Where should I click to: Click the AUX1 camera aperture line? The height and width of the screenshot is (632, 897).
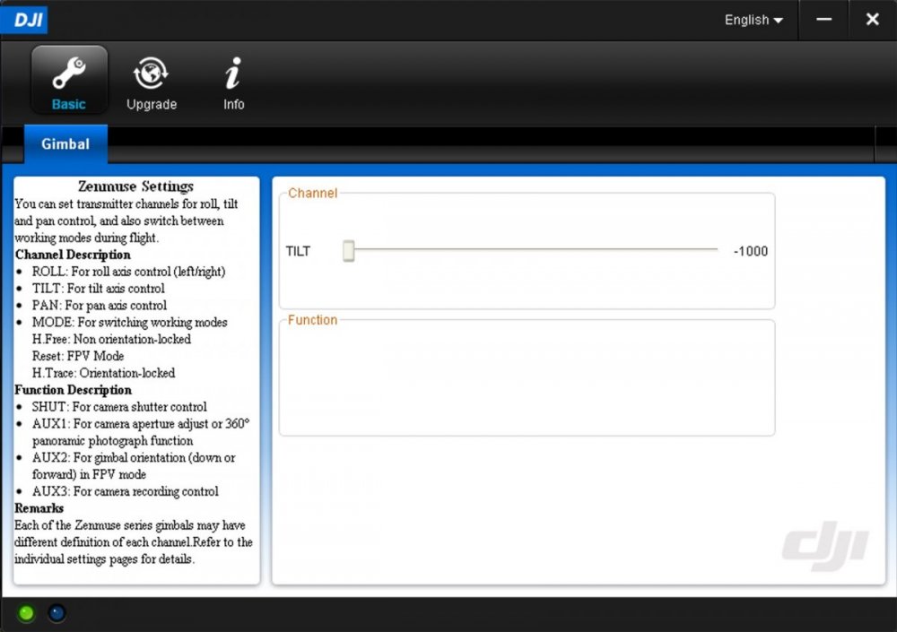[141, 432]
